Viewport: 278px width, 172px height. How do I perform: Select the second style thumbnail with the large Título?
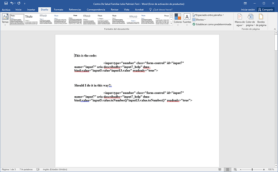click(x=31, y=19)
